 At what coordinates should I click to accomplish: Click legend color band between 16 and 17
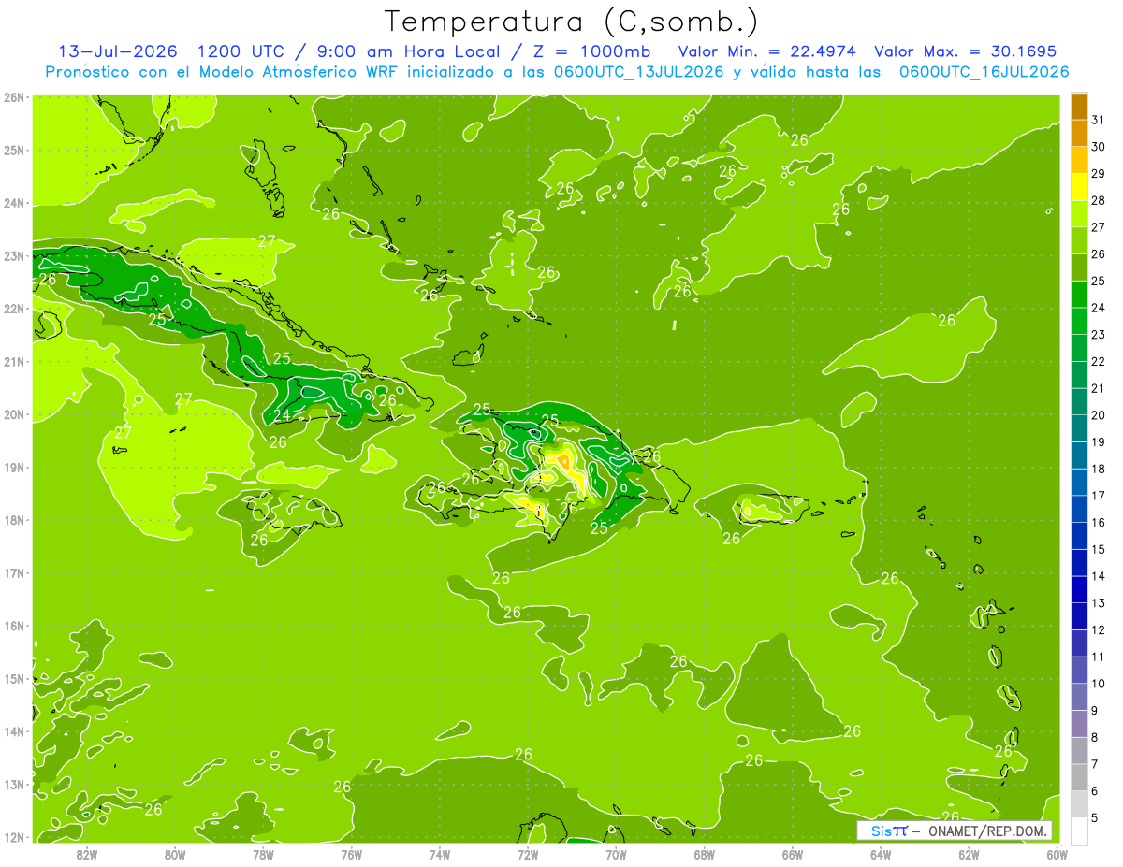(1079, 509)
